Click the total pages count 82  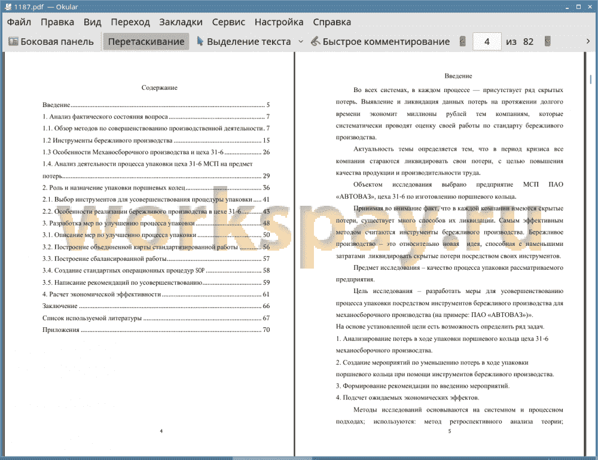pos(528,42)
